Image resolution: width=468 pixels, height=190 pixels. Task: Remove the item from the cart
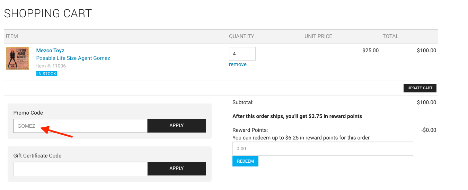(x=238, y=64)
